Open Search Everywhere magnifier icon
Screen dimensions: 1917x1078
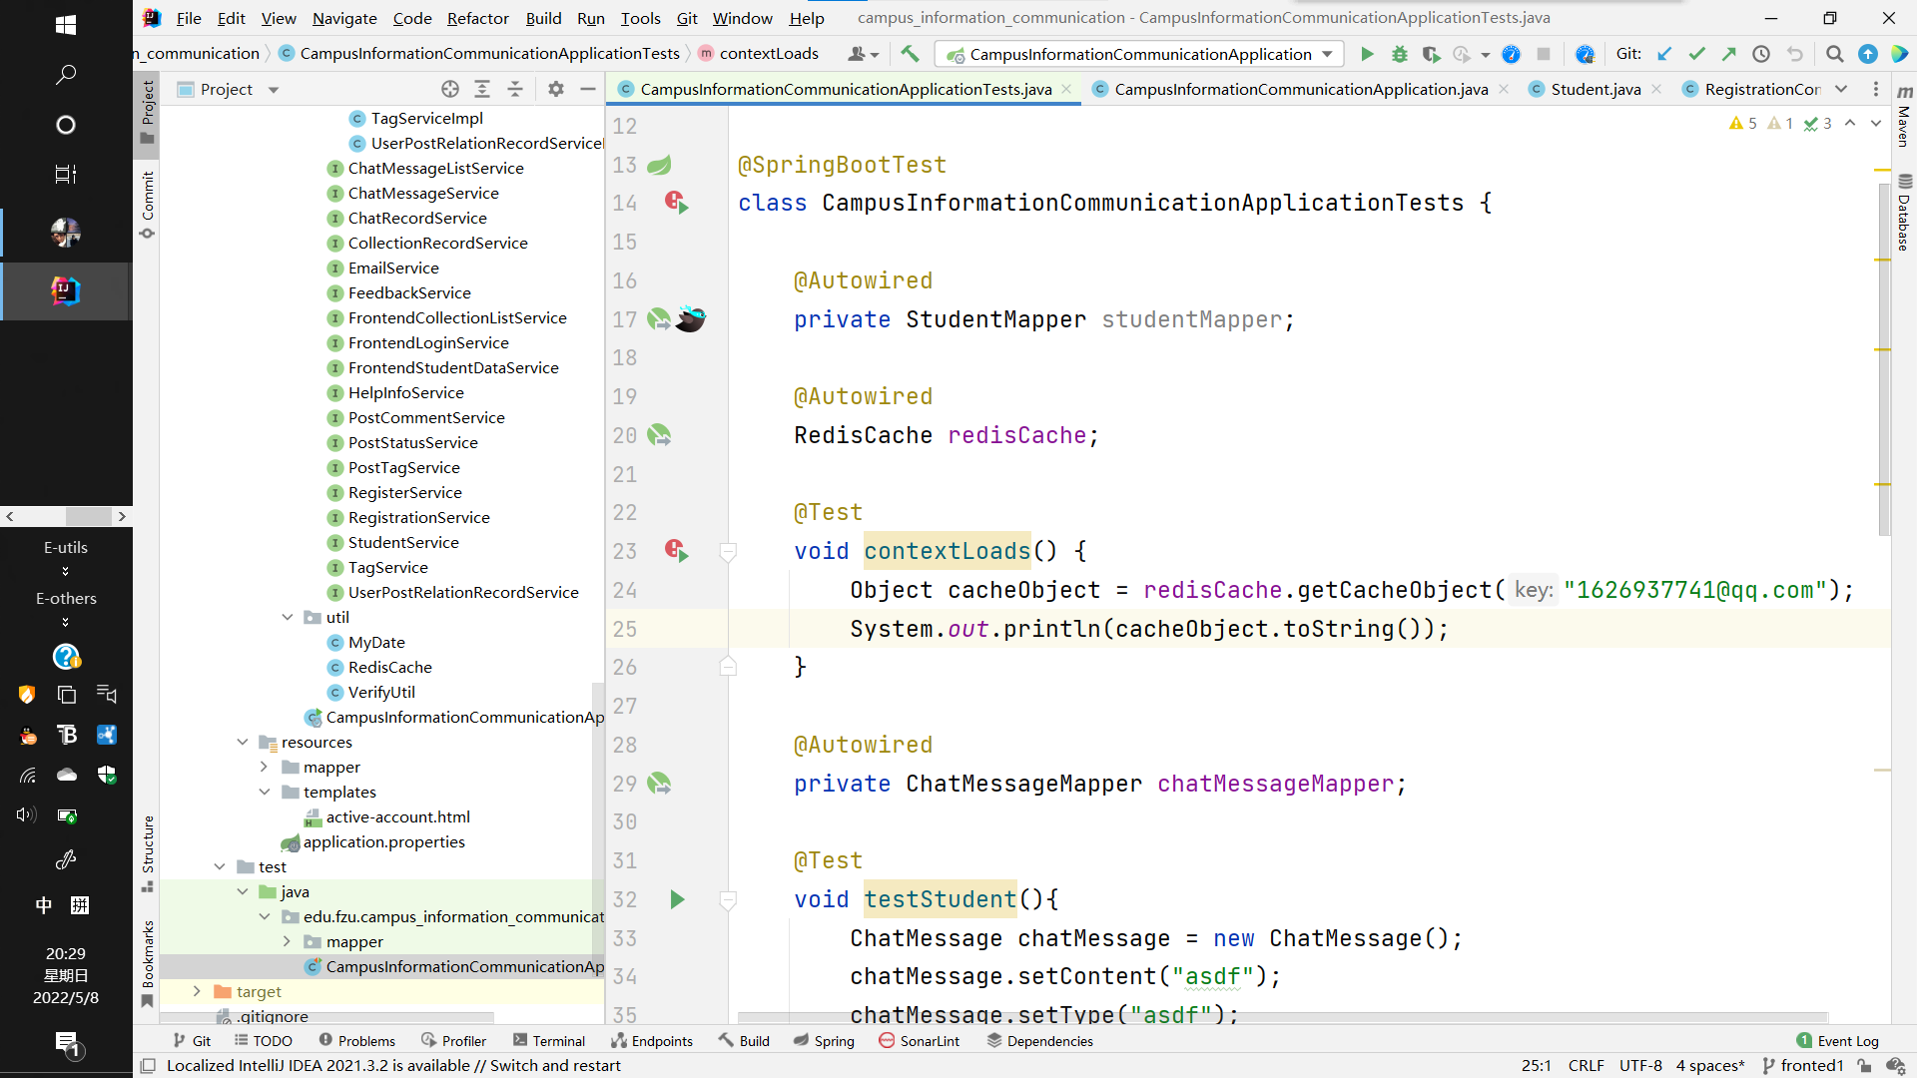pos(1834,54)
